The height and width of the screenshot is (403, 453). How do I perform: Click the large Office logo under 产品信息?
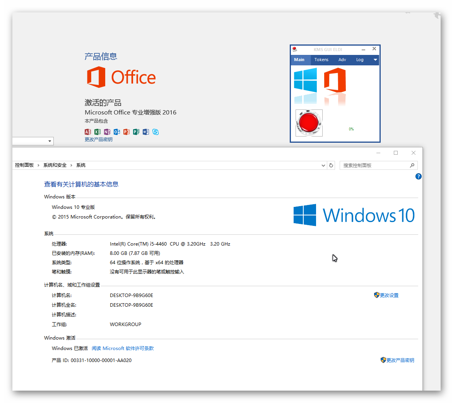[121, 77]
